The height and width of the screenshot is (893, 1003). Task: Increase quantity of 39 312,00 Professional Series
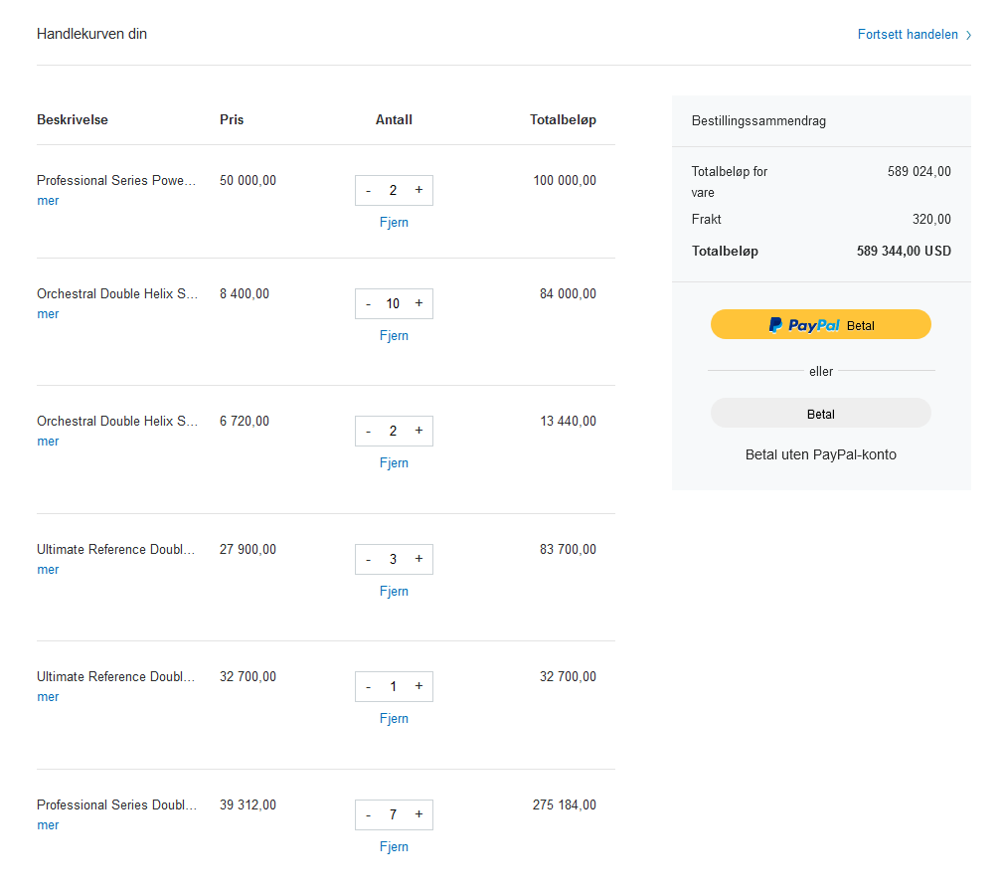pos(418,814)
